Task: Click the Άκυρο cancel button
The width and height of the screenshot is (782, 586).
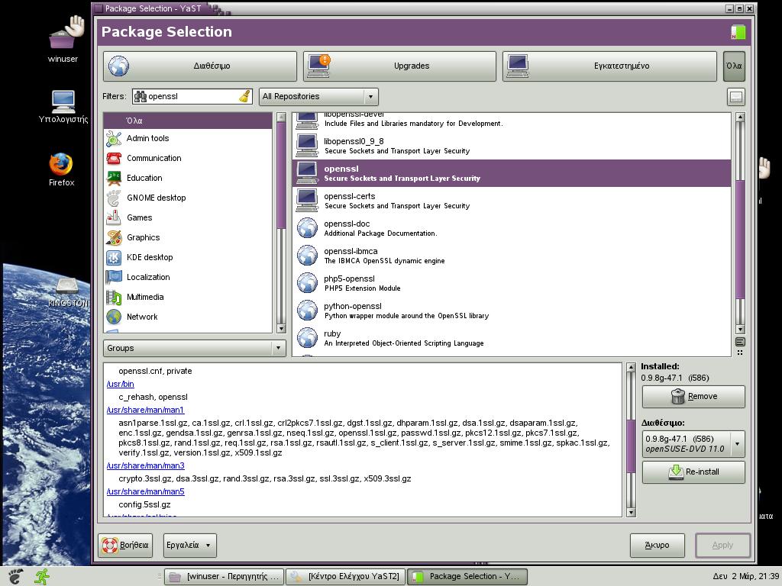Action: [658, 545]
